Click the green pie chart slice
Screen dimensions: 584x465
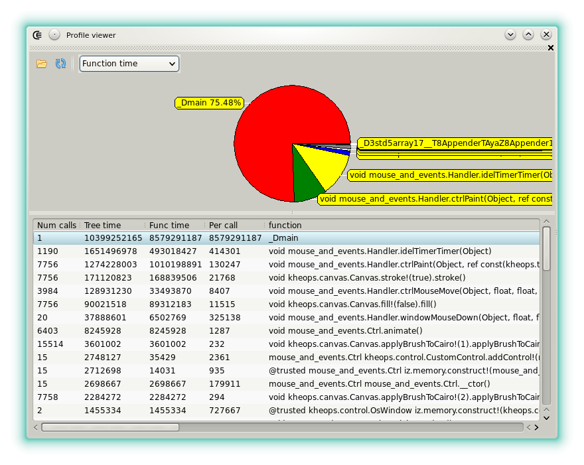(x=304, y=183)
